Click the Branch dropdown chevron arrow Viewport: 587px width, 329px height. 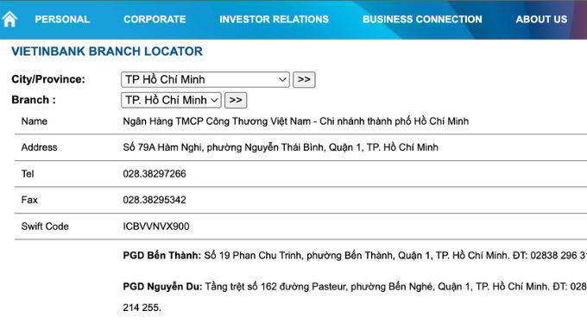coord(214,100)
